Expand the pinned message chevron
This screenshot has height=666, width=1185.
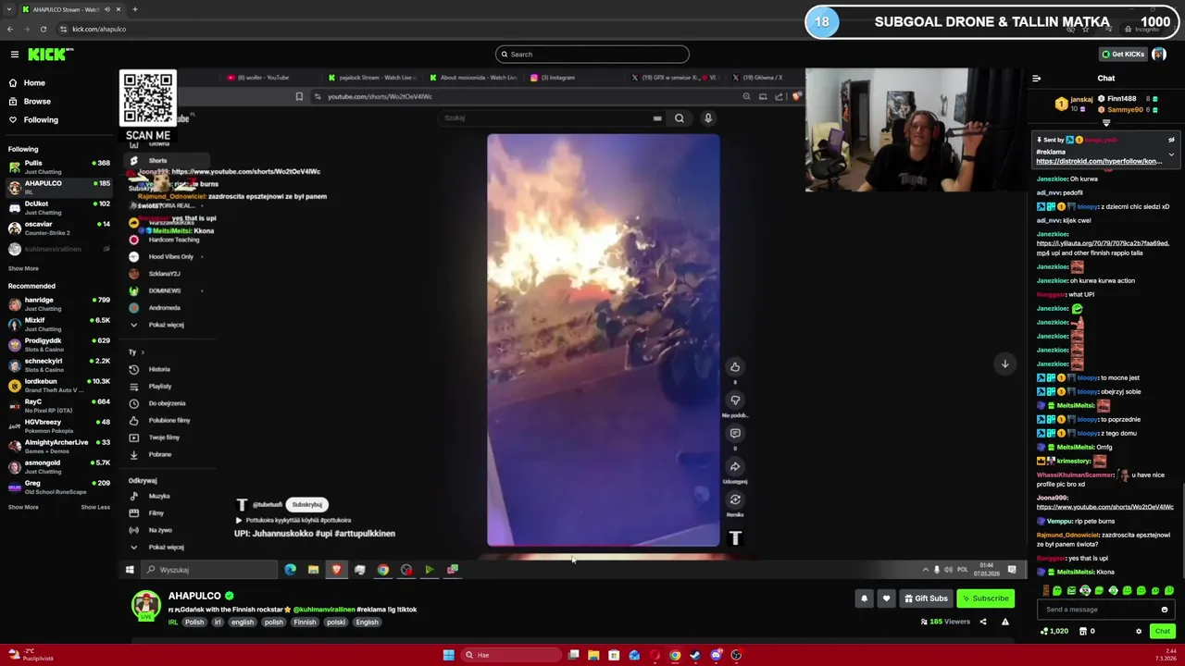(1171, 154)
